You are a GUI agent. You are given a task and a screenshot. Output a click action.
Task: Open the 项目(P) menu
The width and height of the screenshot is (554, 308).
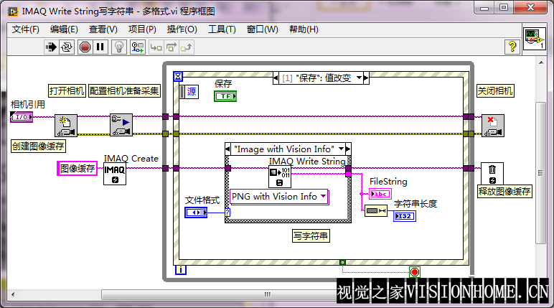click(x=142, y=29)
